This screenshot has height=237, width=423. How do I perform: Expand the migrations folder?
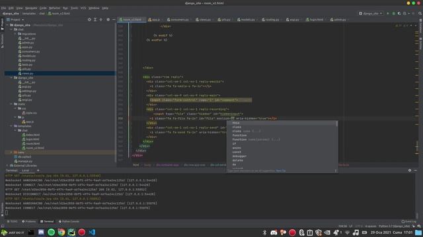click(x=15, y=34)
